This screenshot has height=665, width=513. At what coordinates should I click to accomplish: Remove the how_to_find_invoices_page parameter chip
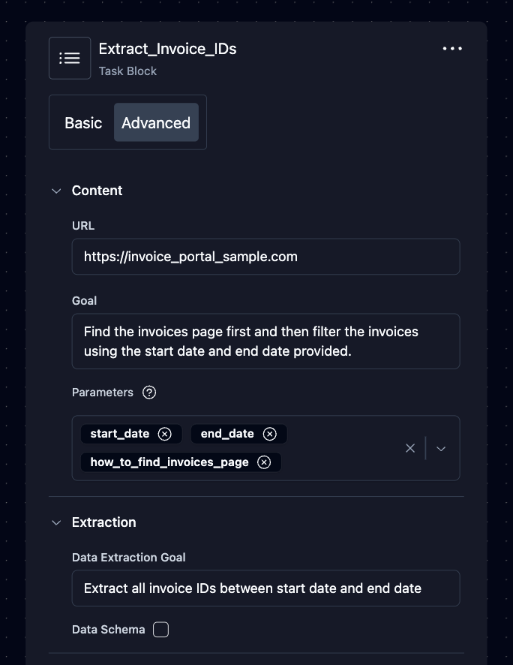(264, 462)
